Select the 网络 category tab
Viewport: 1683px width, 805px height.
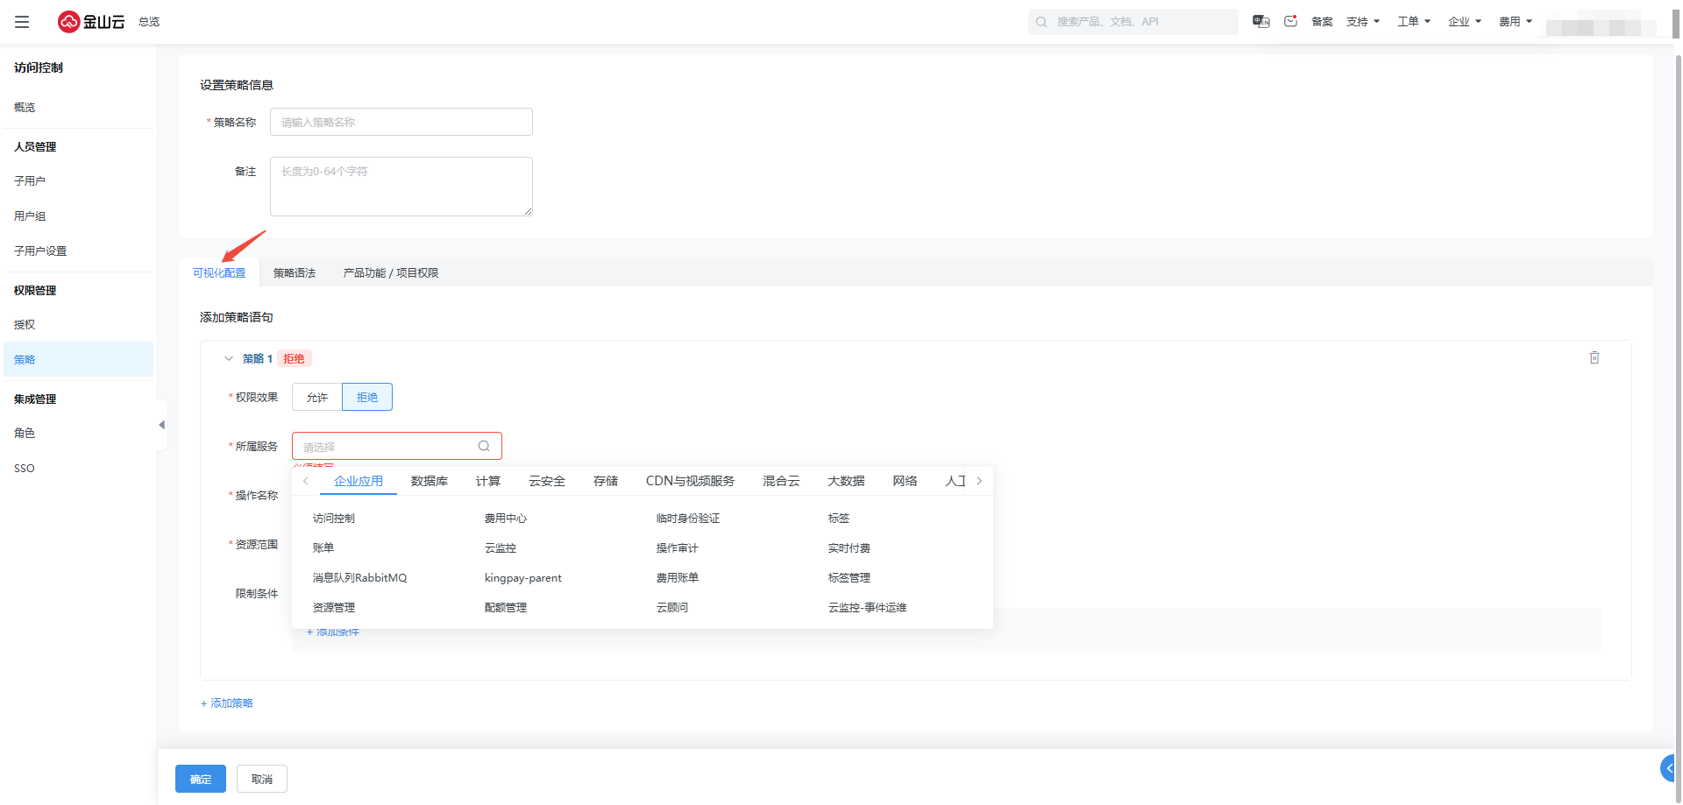(x=905, y=481)
